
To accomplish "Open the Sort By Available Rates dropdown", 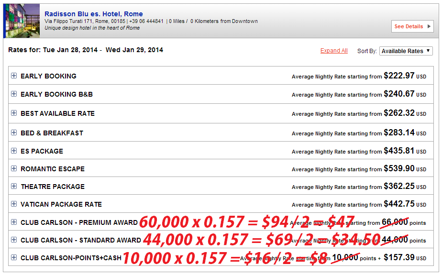I will tap(406, 51).
